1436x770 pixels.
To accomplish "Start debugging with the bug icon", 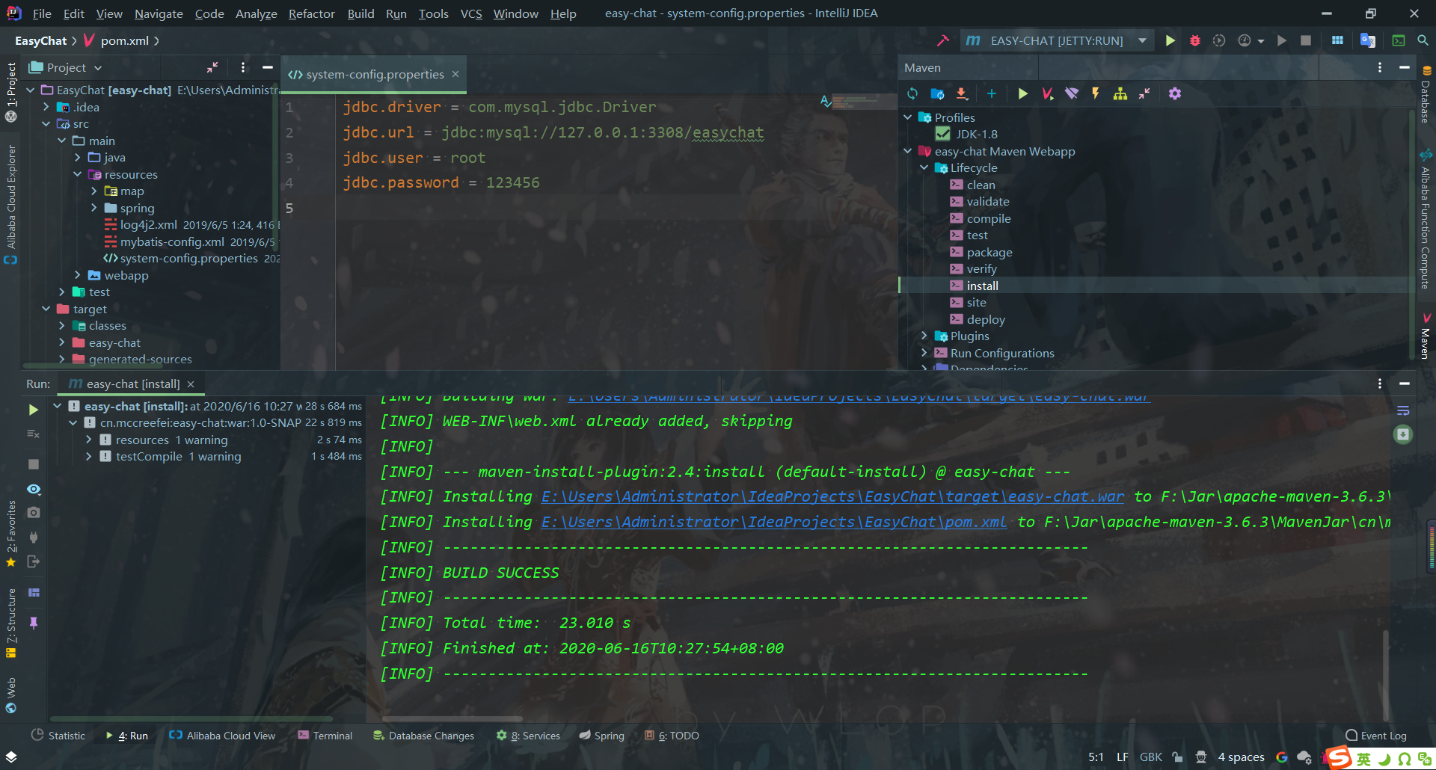I will [1194, 40].
